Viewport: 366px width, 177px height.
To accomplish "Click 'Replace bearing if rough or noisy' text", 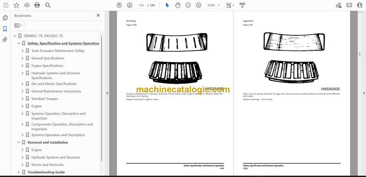I will tap(142, 99).
